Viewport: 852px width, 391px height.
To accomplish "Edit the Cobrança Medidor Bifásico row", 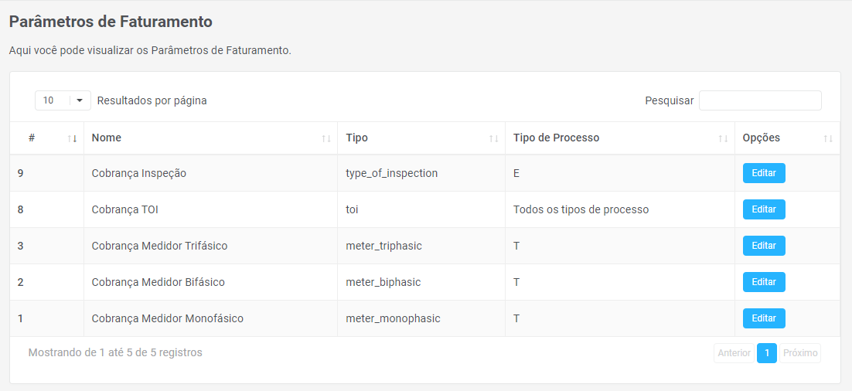I will point(763,282).
